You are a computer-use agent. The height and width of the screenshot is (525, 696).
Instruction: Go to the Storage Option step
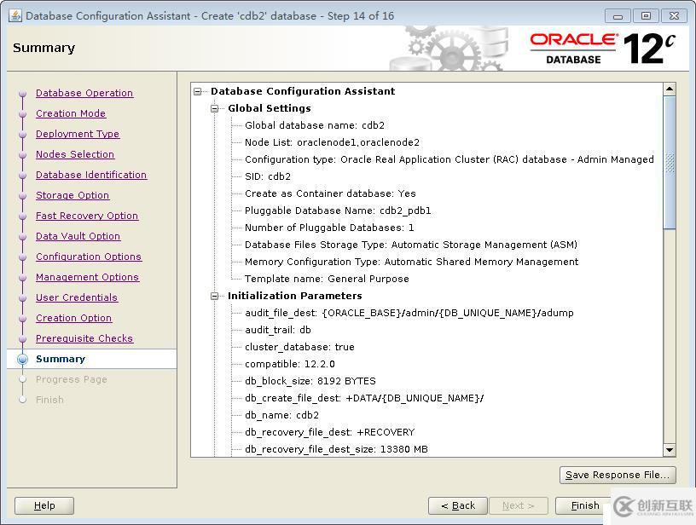point(72,195)
